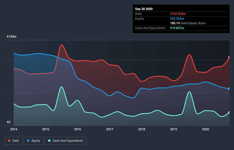Toggle the Debt legend button

[13, 141]
